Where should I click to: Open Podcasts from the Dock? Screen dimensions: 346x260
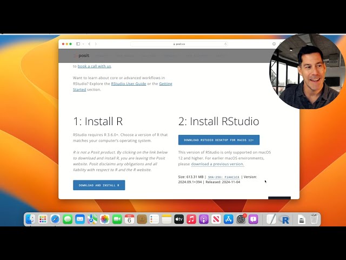click(204, 219)
